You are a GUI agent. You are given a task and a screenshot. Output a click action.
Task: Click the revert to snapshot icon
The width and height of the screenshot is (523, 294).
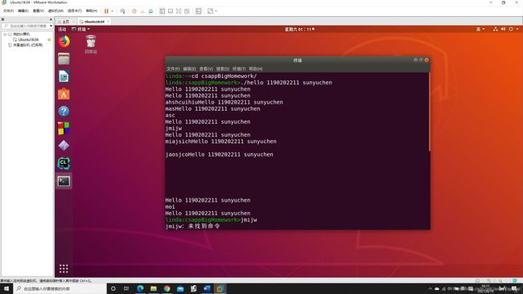tap(142, 11)
